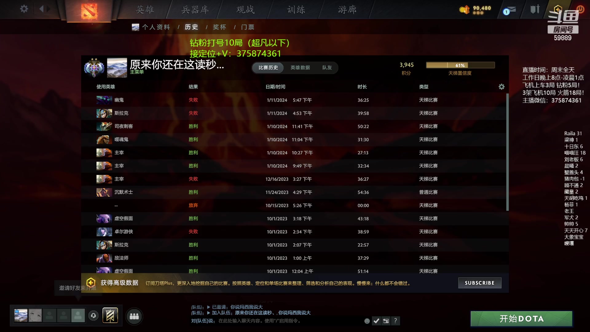Click 噬魂鬼 hero icon
The image size is (590, 332).
coord(104,140)
